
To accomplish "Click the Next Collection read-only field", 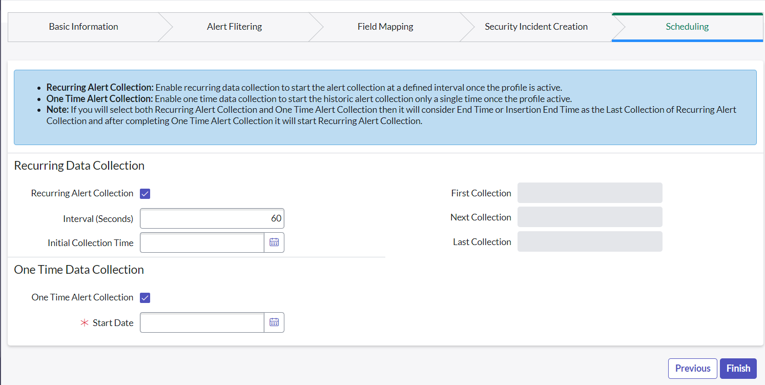I will tap(590, 217).
